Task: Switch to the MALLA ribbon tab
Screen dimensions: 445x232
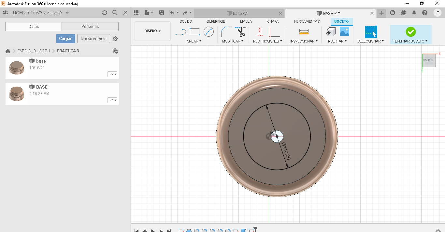Action: (x=246, y=21)
